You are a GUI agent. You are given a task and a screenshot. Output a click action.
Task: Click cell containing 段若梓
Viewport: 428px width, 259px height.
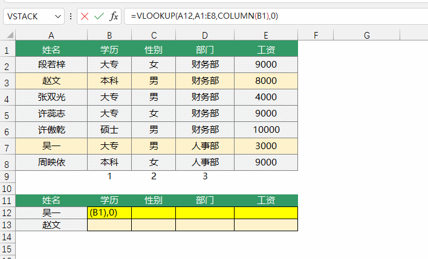pos(51,65)
